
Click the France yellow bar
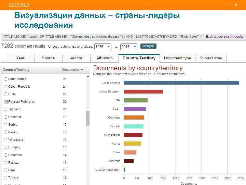coord(133,144)
